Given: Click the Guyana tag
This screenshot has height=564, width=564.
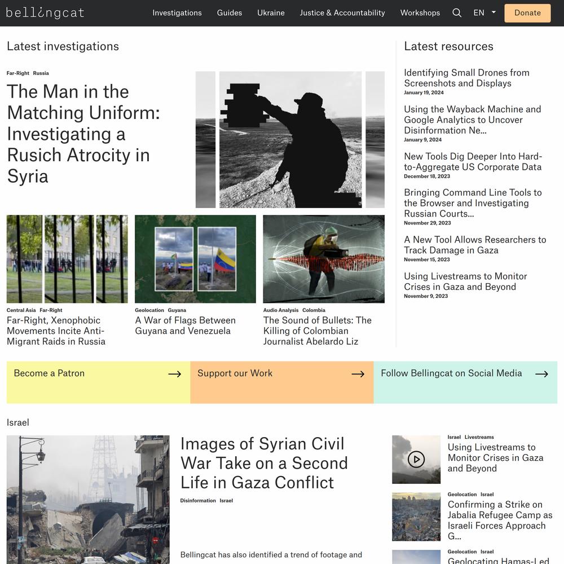Looking at the screenshot, I should point(177,310).
